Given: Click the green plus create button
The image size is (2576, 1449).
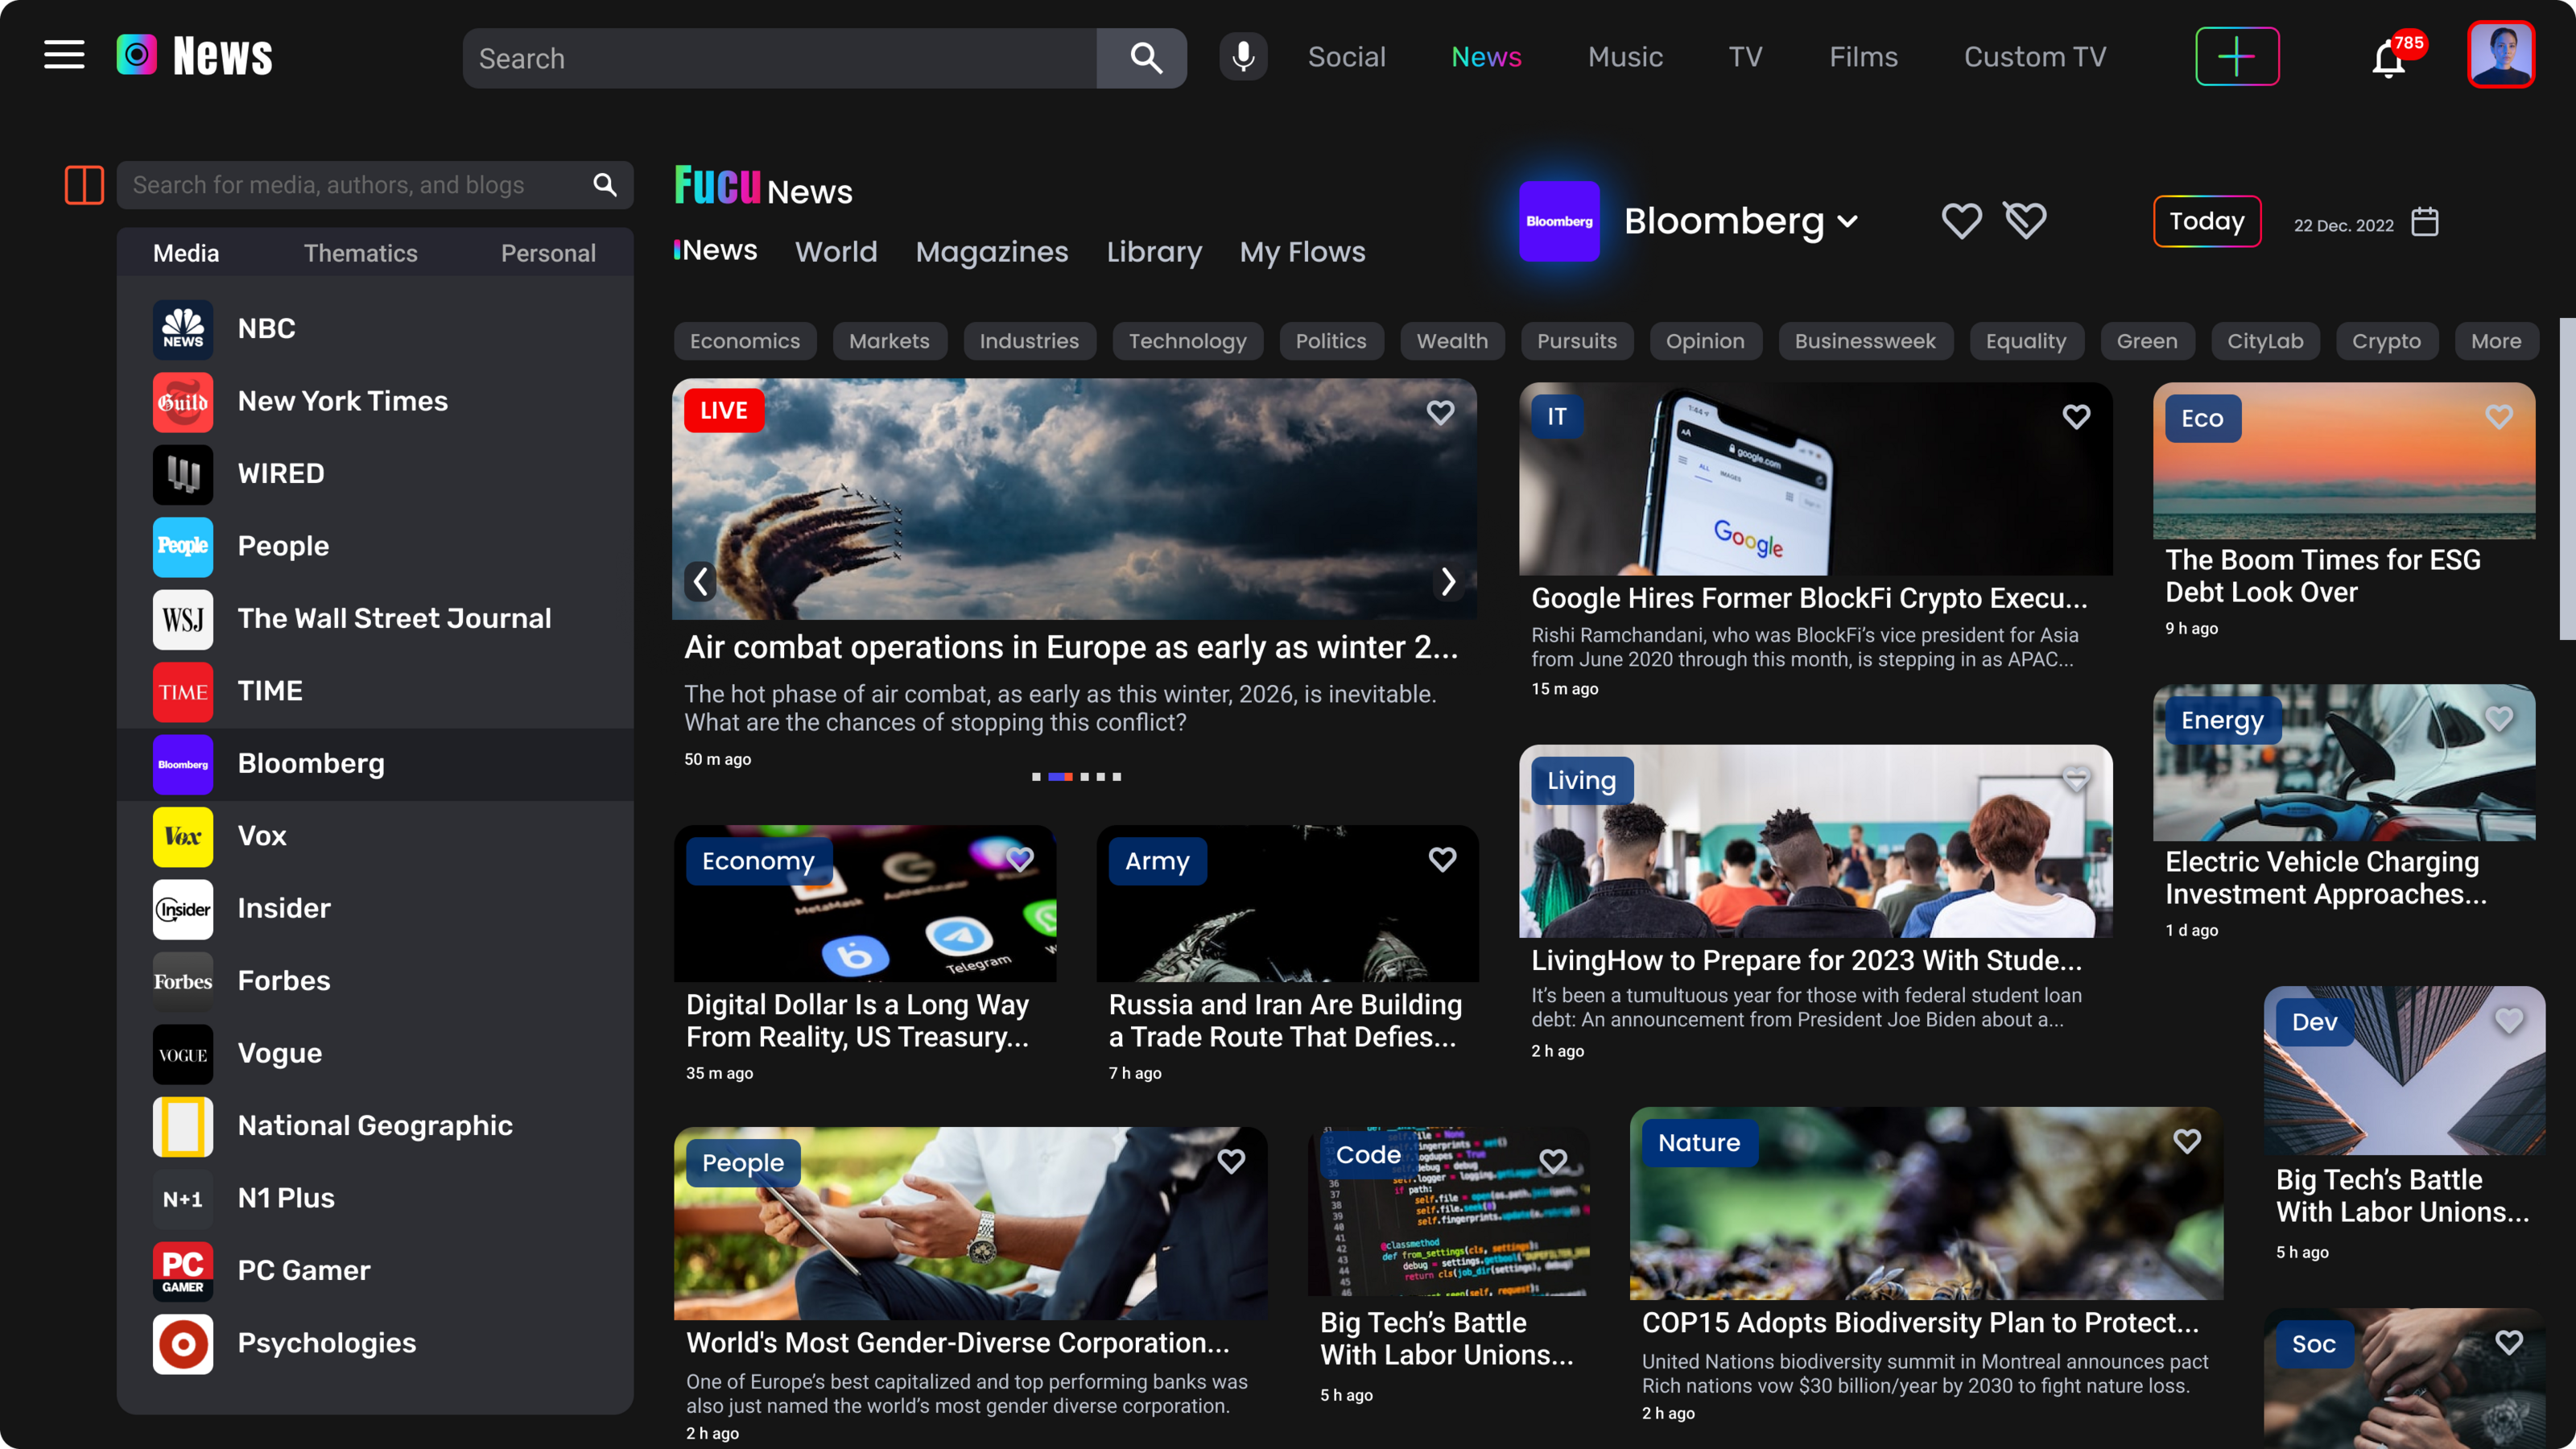Looking at the screenshot, I should [2236, 57].
